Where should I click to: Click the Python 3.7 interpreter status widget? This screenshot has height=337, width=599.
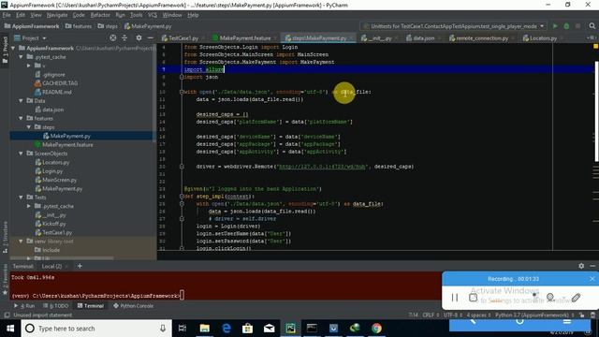point(534,315)
